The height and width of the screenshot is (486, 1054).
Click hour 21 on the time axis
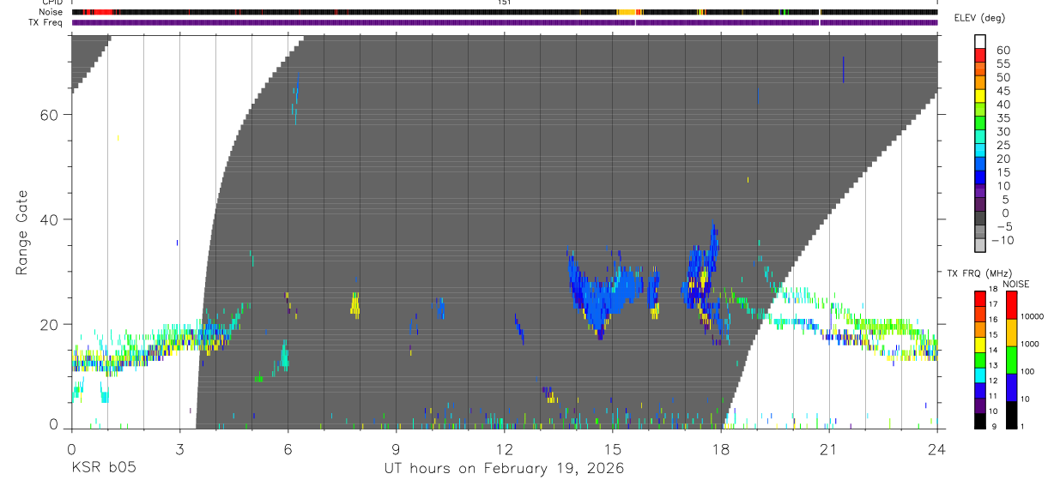(829, 448)
